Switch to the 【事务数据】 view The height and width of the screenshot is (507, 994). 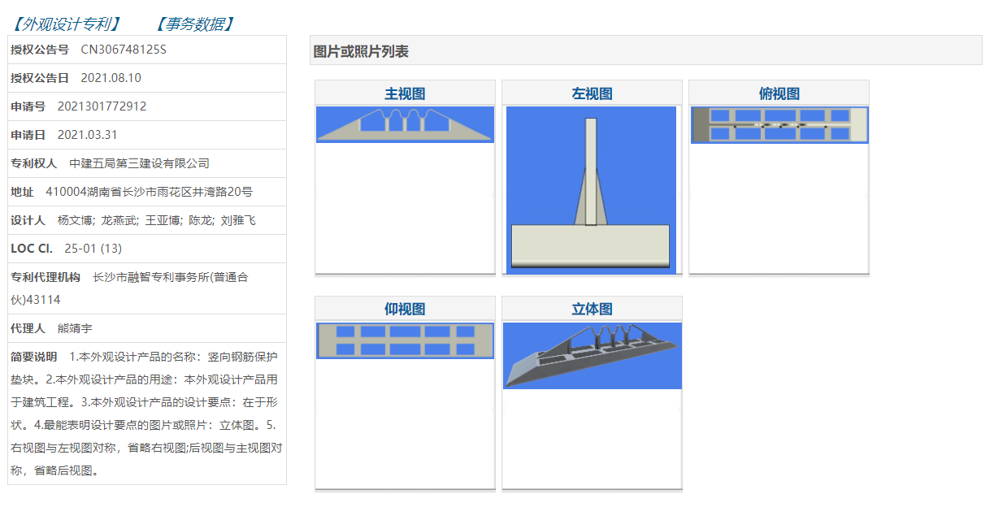195,24
